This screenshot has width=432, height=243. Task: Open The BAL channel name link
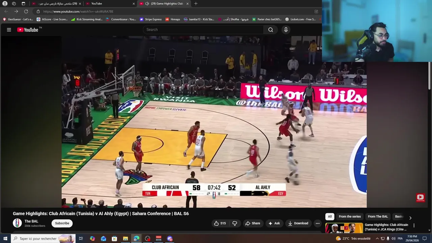[x=31, y=221]
